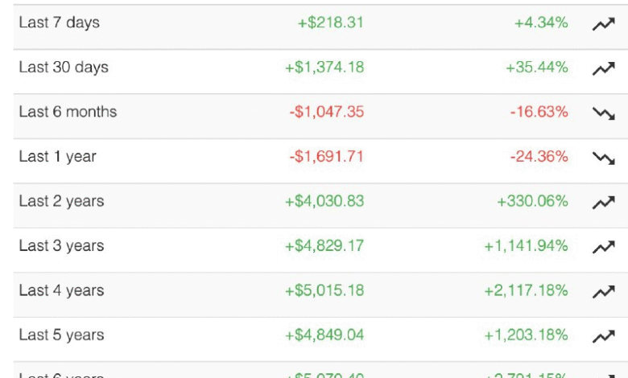628x378 pixels.
Task: Click the downtrend icon in Last 1 year row
Action: pyautogui.click(x=604, y=158)
